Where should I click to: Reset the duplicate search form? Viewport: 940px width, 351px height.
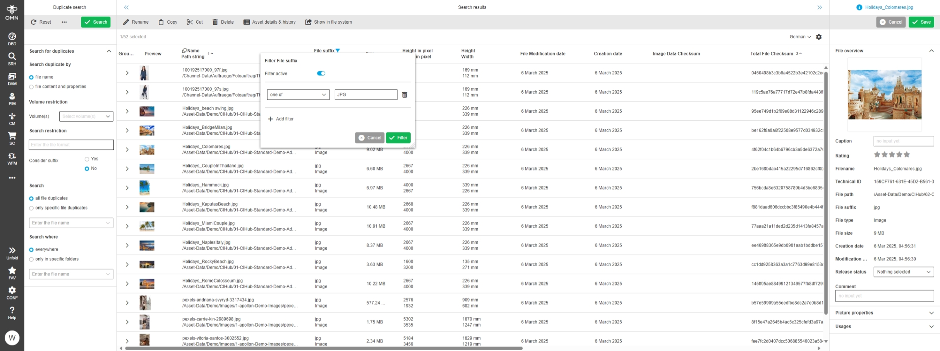[41, 22]
